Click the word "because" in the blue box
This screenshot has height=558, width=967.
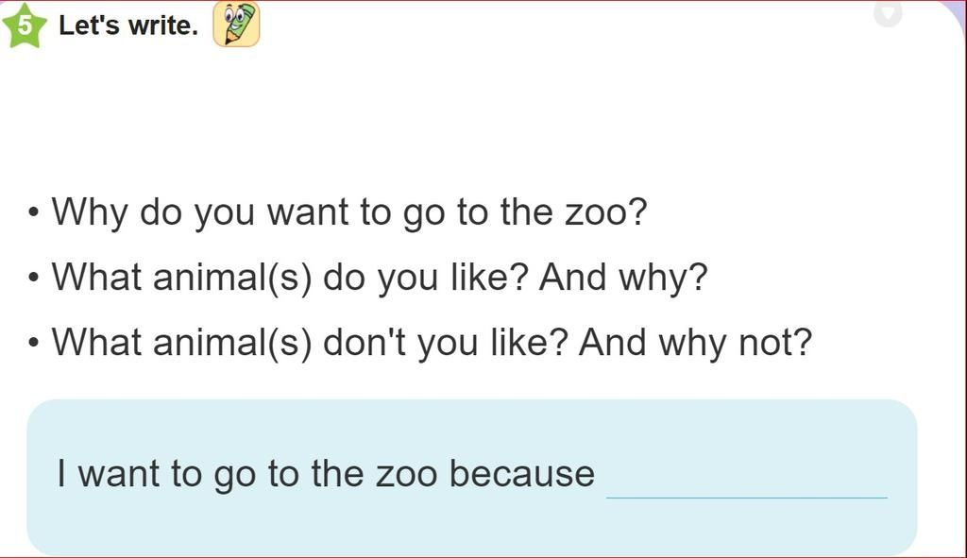(522, 473)
